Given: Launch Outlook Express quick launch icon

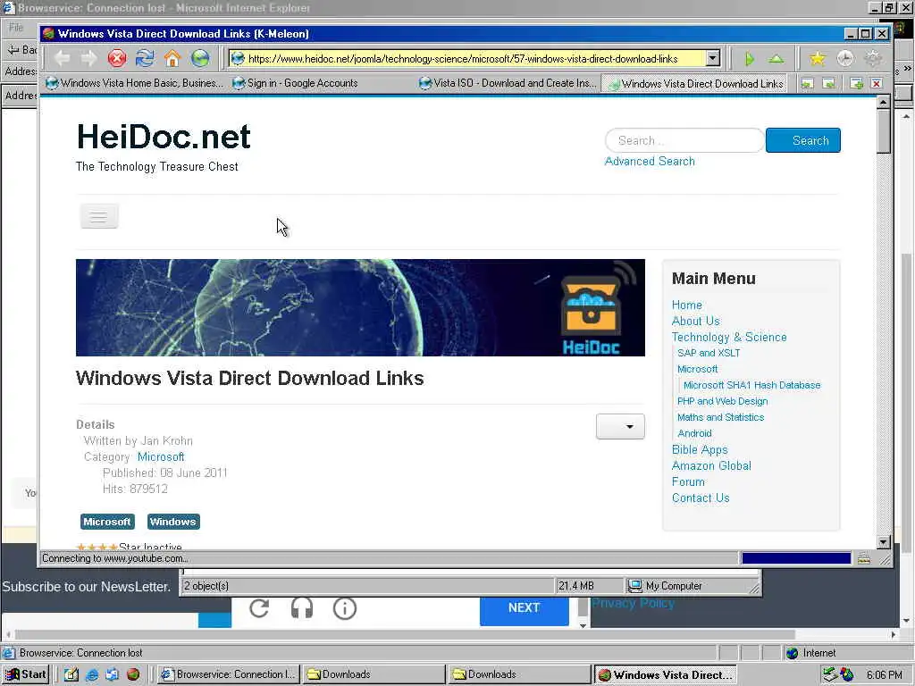Looking at the screenshot, I should 113,674.
